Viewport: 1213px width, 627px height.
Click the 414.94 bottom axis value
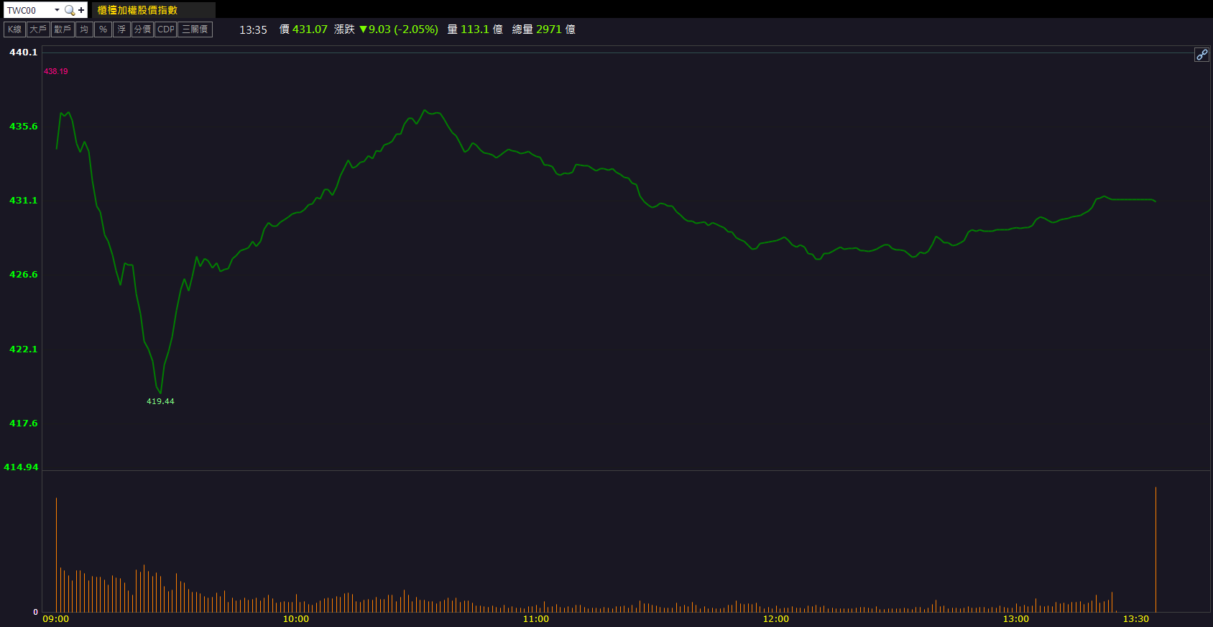[x=21, y=467]
